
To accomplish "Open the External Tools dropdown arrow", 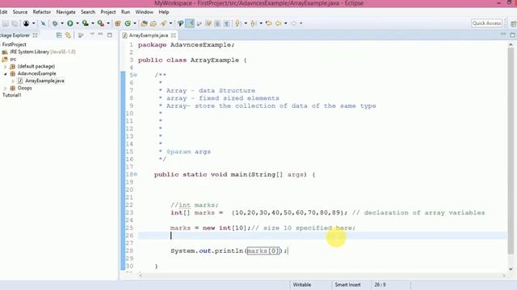I will tap(108, 23).
